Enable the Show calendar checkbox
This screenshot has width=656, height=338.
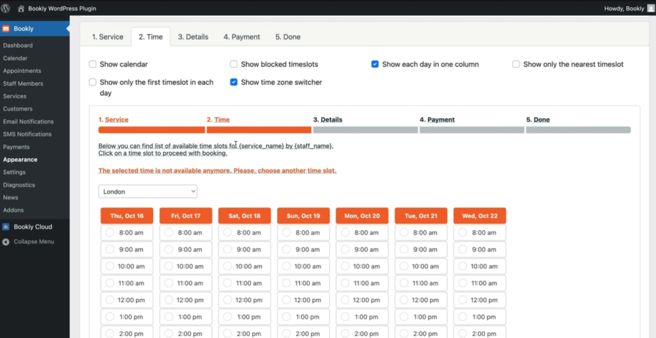pyautogui.click(x=92, y=65)
